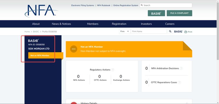Open the About menu

point(36,24)
